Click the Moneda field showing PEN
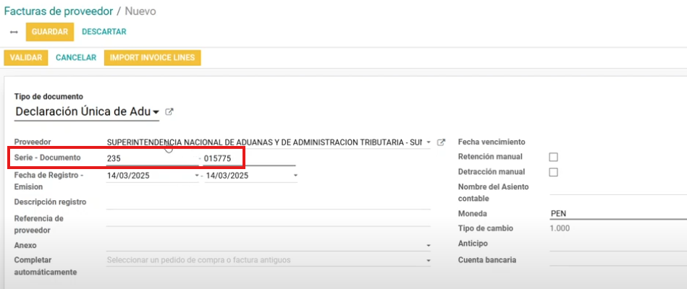 (615, 214)
